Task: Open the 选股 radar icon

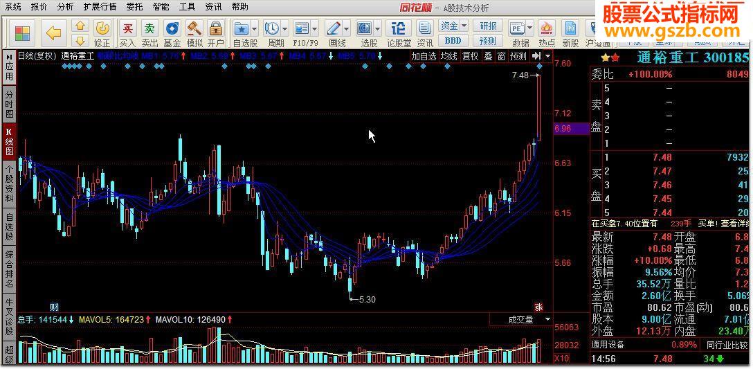Action: [x=365, y=28]
